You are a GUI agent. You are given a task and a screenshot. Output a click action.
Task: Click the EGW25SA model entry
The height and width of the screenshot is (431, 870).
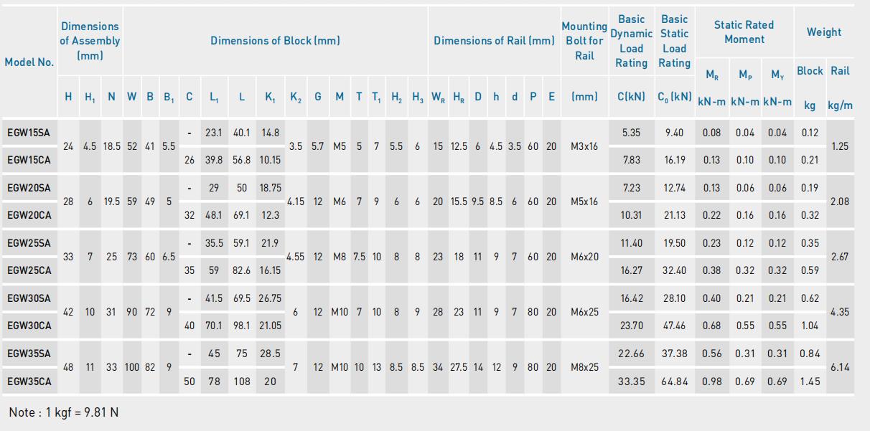point(29,243)
